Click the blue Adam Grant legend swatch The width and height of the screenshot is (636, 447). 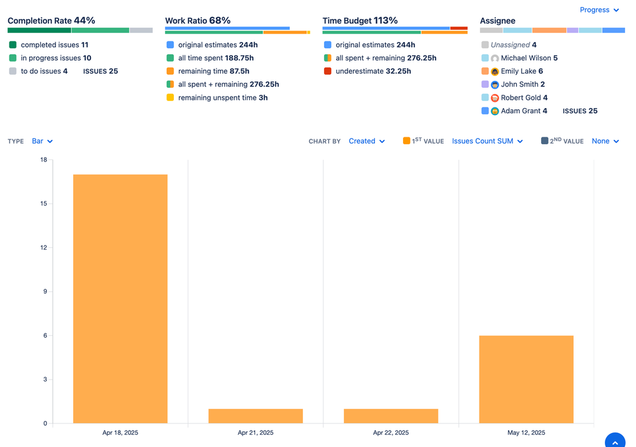coord(484,111)
